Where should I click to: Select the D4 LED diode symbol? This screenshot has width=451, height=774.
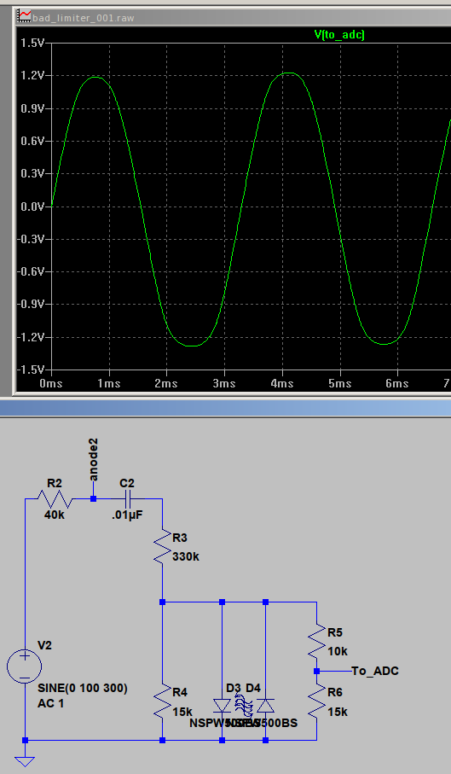pos(266,706)
